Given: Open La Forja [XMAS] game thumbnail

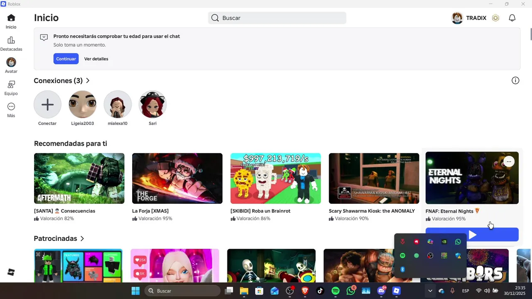Looking at the screenshot, I should (177, 179).
